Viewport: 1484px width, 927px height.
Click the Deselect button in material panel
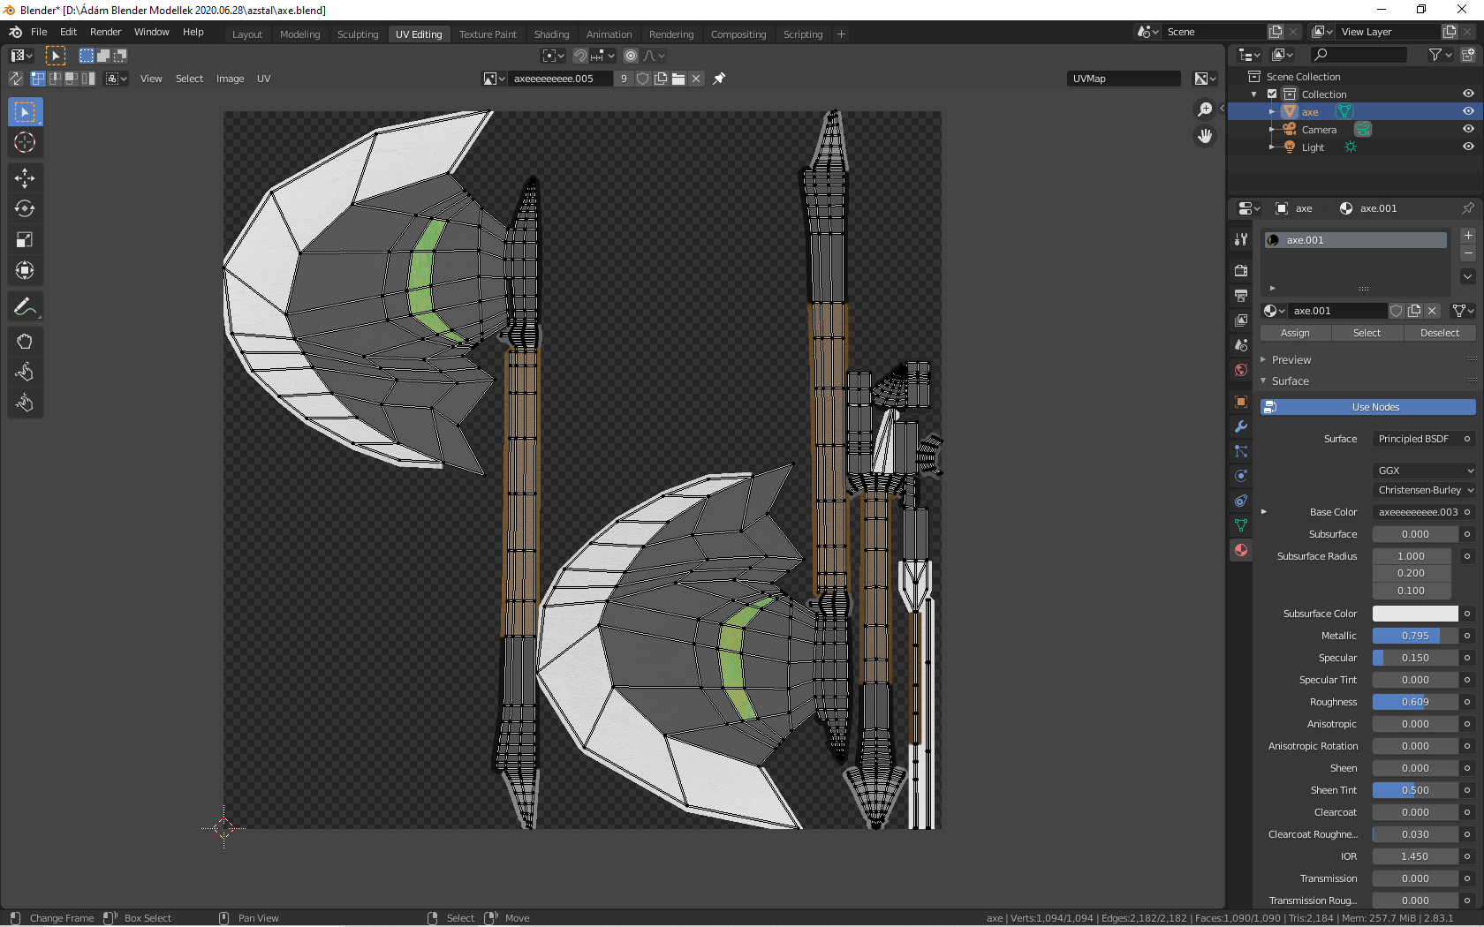[x=1440, y=333]
